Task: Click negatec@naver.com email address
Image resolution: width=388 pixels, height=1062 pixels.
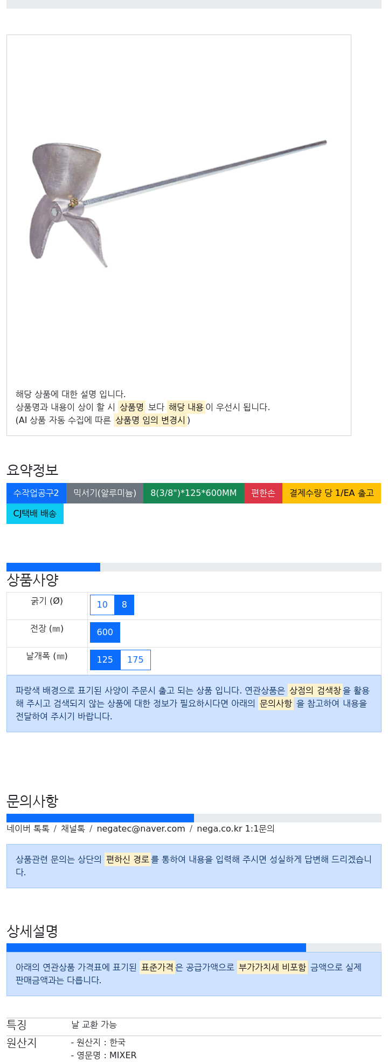Action: pyautogui.click(x=141, y=829)
